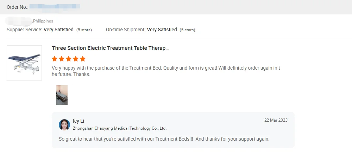Click the 5 stars text beside On-time Shipment
Viewport: 352px width, 154px height.
[187, 30]
